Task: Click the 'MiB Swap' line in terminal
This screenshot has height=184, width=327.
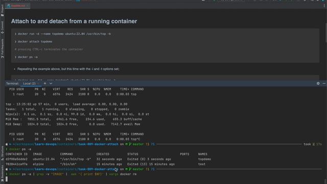Action: 73,124
